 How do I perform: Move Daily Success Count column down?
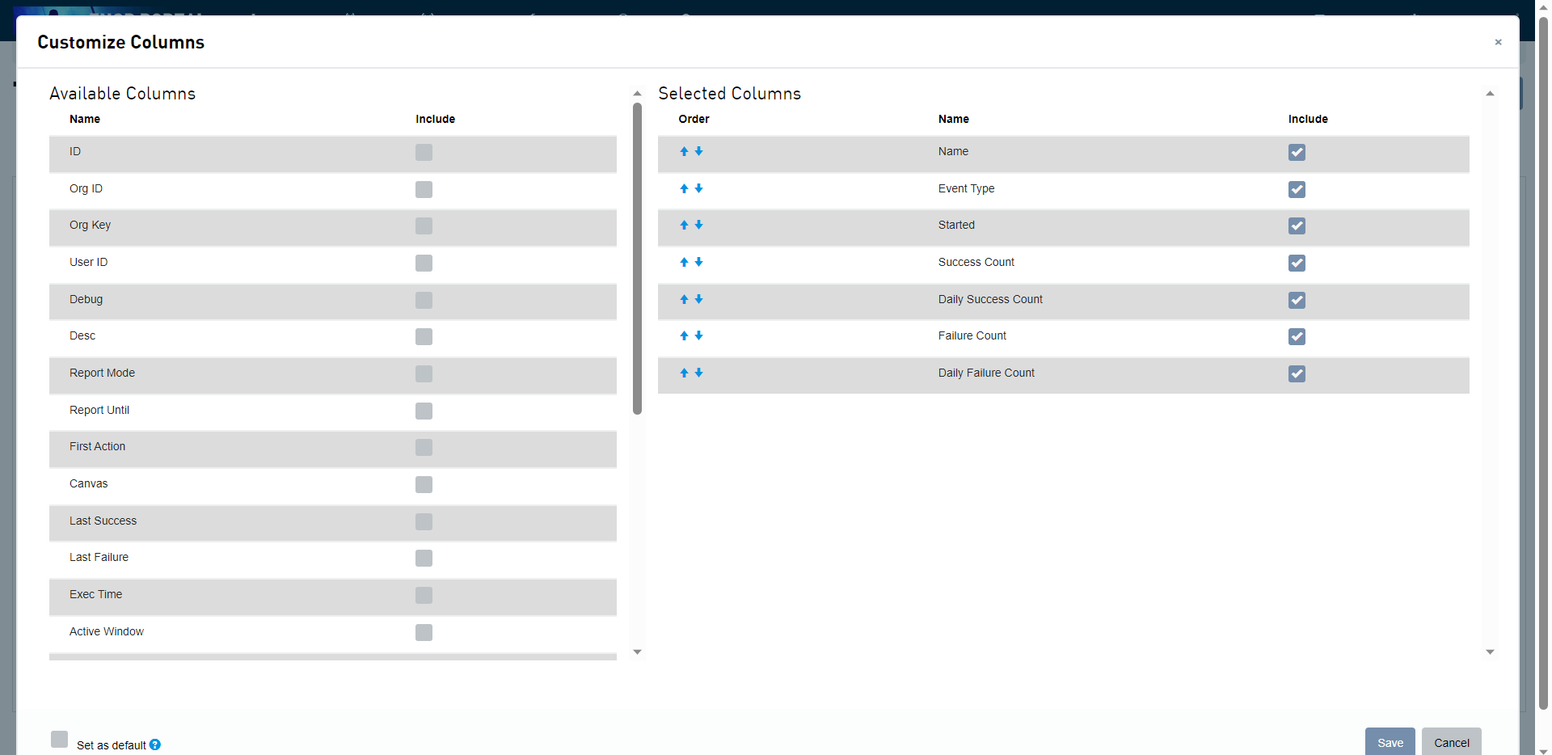point(699,299)
